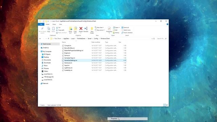Viewport: 217px width, 122px height.
Task: Go back with the navigation arrow
Action: [x=40, y=39]
